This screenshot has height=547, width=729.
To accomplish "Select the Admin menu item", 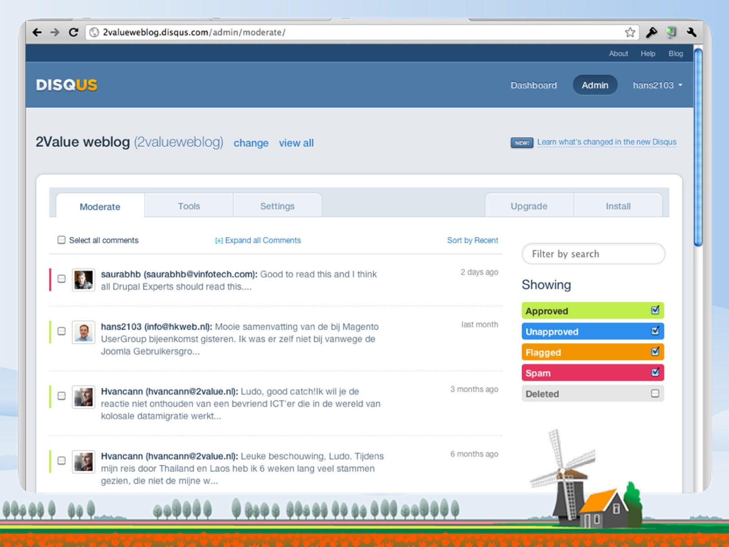I will pyautogui.click(x=595, y=85).
